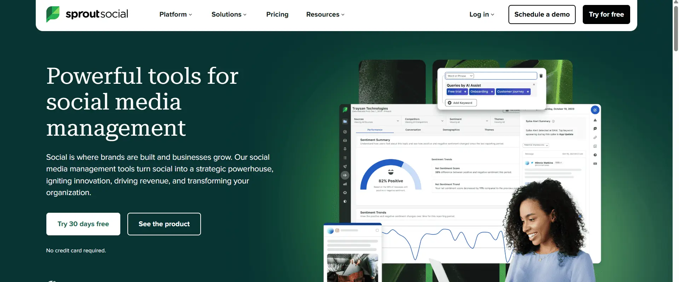Click the Try 30 days free button

click(x=83, y=224)
